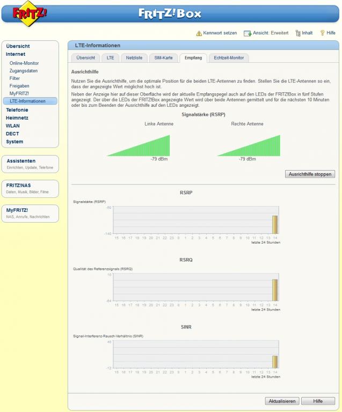Viewport: 342px width, 412px height.
Task: Select LTE-Informationen in the sidebar
Action: 30,101
